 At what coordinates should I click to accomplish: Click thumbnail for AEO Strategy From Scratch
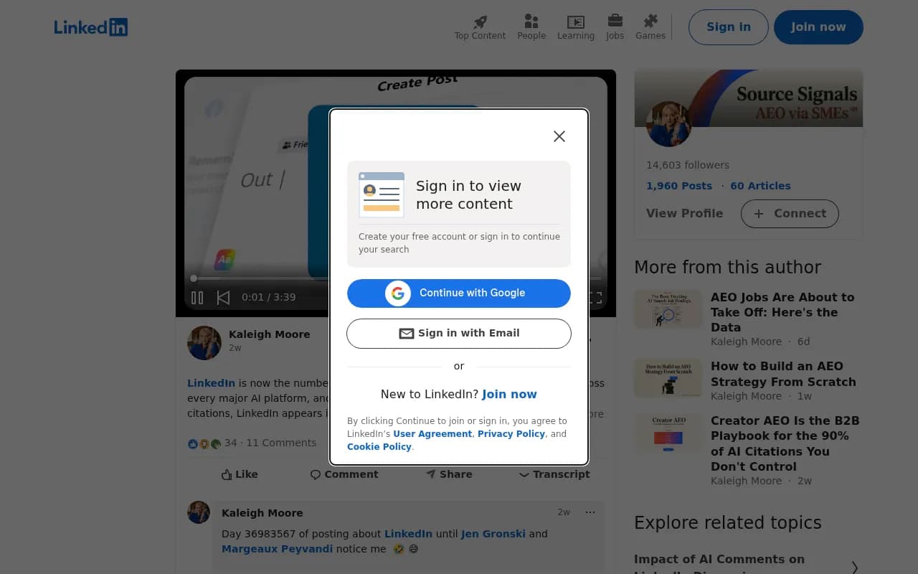pos(668,377)
